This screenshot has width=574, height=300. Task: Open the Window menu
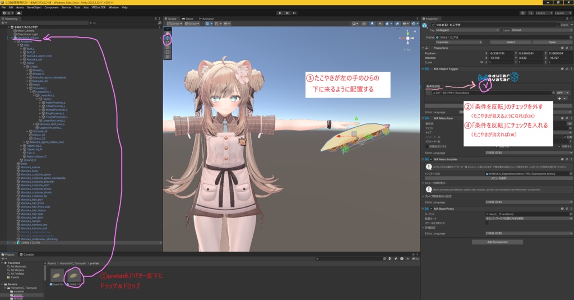(113, 7)
